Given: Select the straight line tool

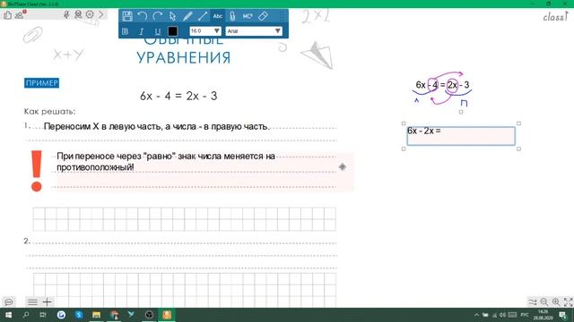Looking at the screenshot, I should pos(203,16).
